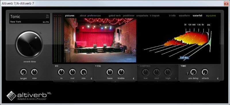
Task: Click the input level meters
Action: [58, 39]
